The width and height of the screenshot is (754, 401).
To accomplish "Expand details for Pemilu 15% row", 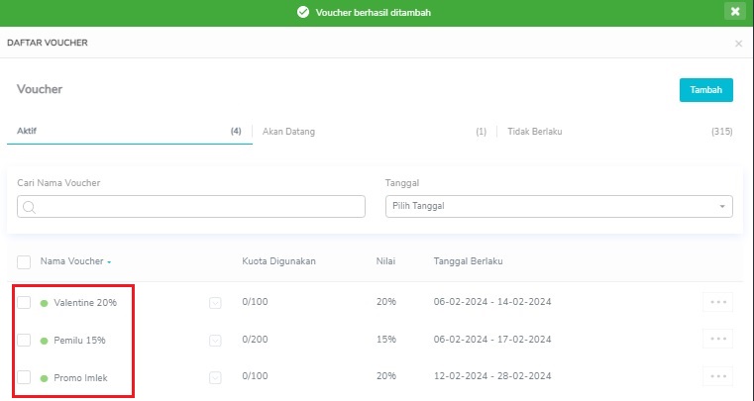I will 215,341.
